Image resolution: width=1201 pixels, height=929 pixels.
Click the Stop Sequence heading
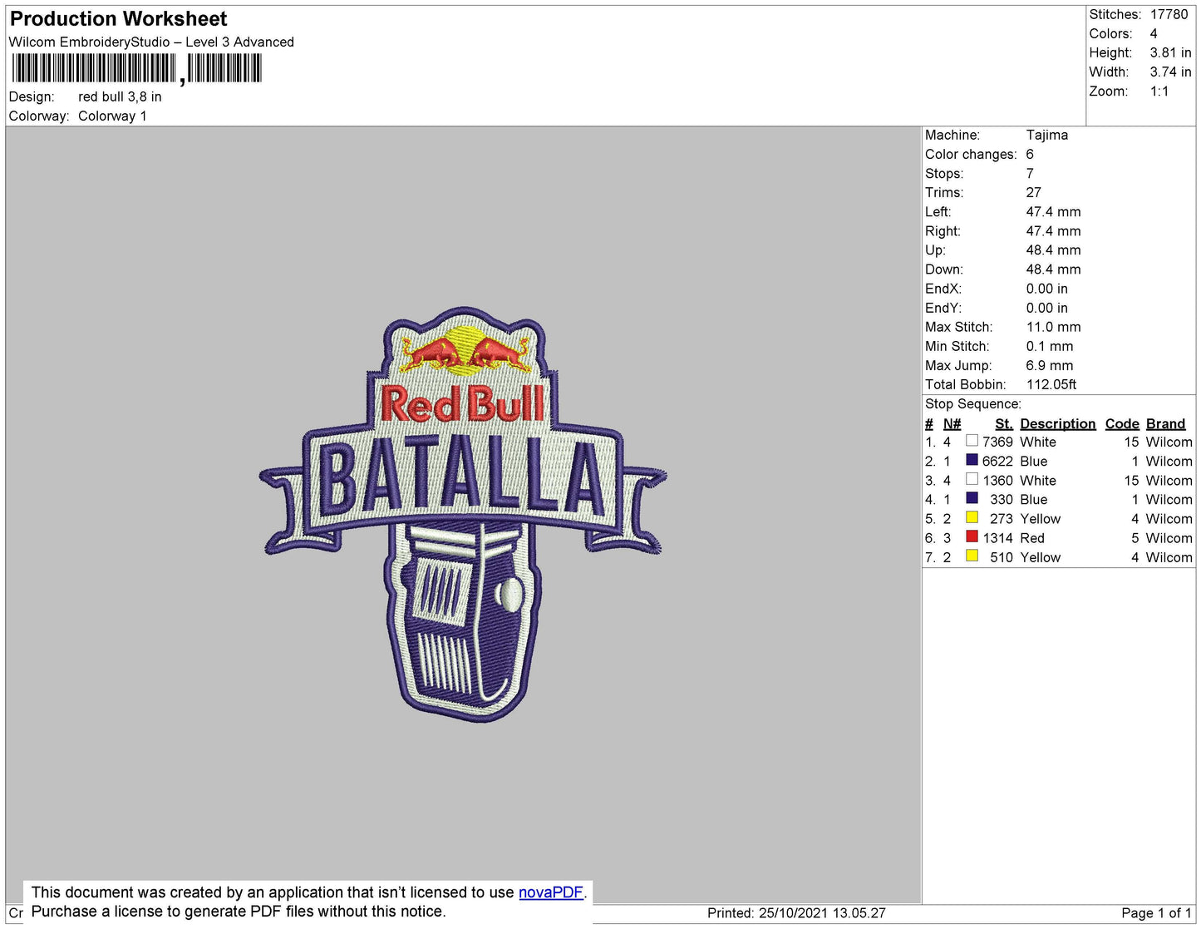point(973,403)
